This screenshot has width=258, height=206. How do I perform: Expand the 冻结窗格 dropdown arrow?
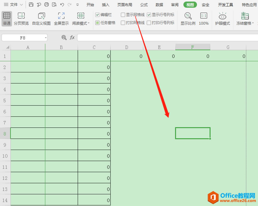click(253, 23)
